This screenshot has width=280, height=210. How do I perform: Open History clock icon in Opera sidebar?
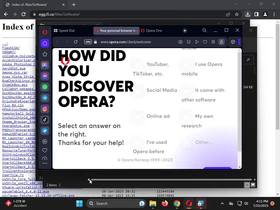click(x=45, y=158)
